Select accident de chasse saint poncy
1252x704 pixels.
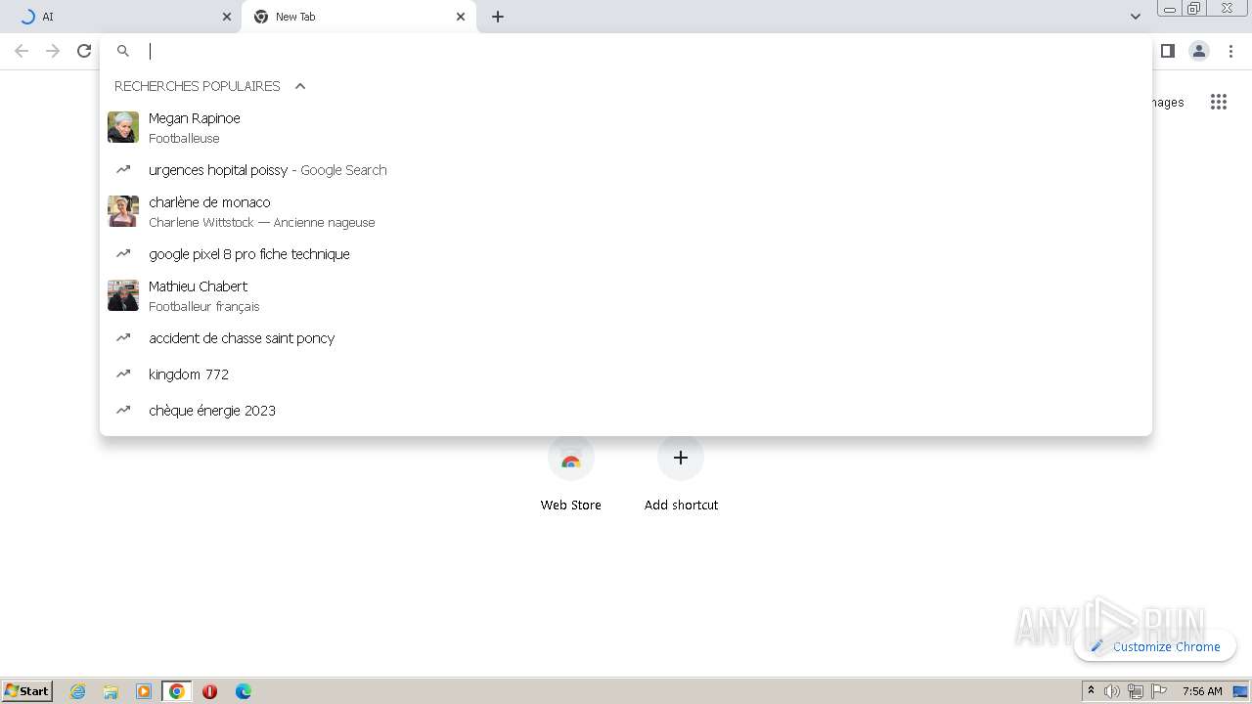(626, 338)
